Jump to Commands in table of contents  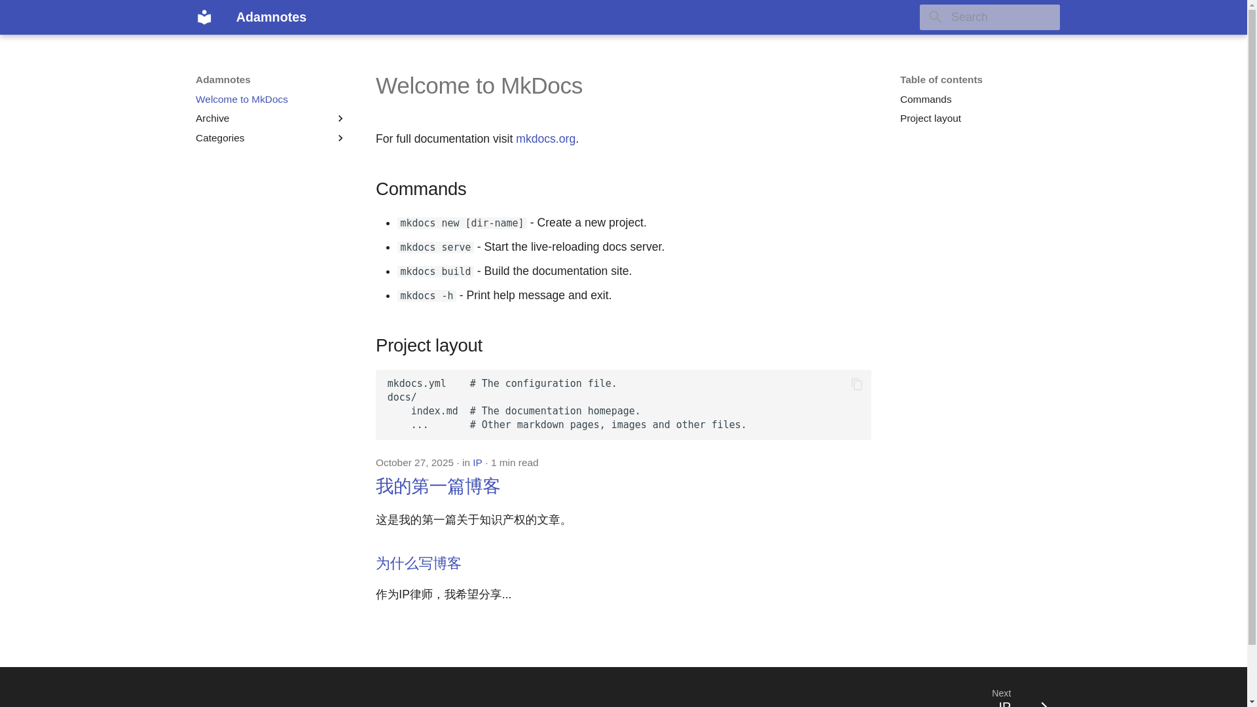pos(925,100)
